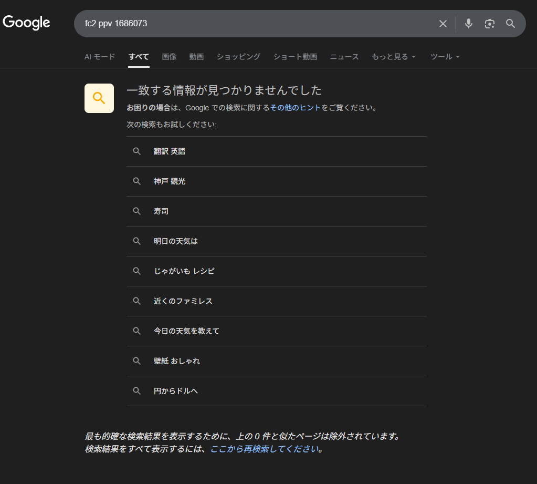Open the 動画 tab
Viewport: 537px width, 484px height.
click(196, 57)
